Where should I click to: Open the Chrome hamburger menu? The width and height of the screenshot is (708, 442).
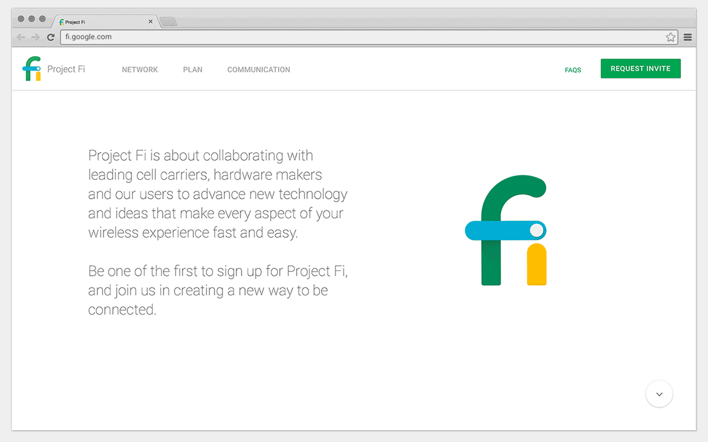(688, 37)
